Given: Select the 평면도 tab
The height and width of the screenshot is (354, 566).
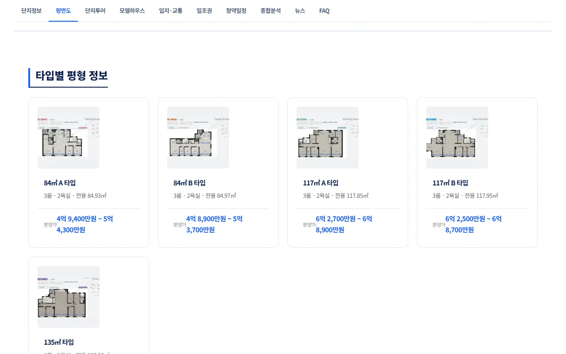Looking at the screenshot, I should [x=63, y=11].
